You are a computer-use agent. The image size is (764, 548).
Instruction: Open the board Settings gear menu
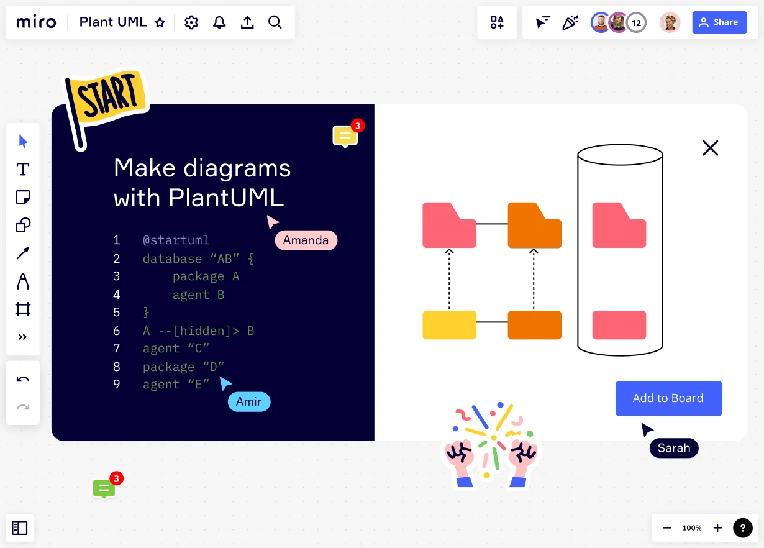(x=191, y=22)
